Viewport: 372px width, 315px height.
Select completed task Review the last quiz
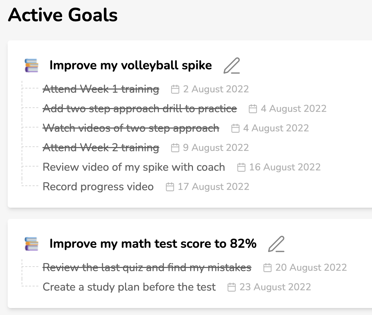pos(147,268)
